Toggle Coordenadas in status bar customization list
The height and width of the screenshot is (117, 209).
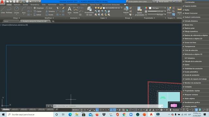coord(195,2)
